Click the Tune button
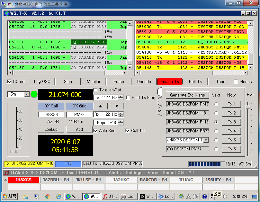Image resolution: width=260 pixels, height=202 pixels. 220,81
